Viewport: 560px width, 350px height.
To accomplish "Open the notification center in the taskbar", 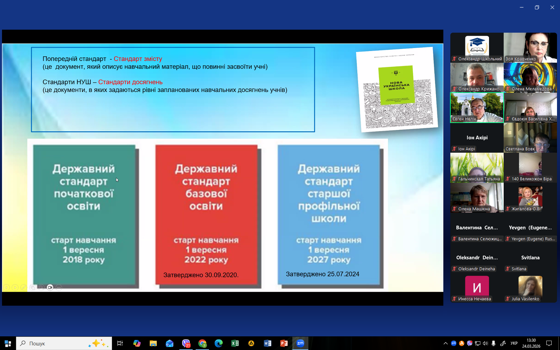I will [x=549, y=343].
